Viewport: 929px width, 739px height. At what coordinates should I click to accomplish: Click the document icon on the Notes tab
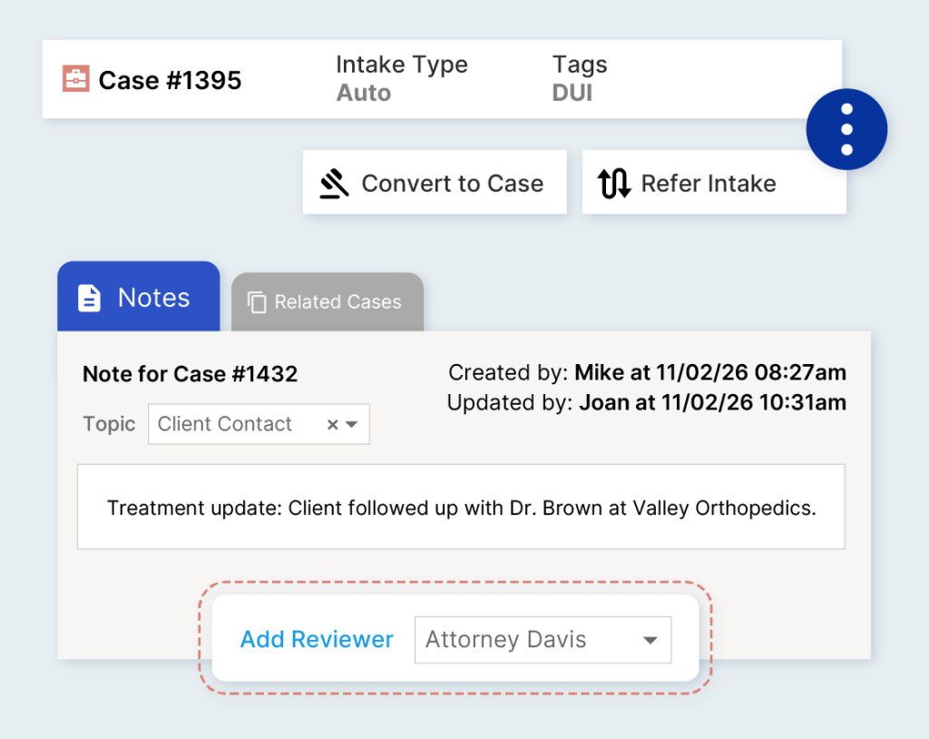89,299
